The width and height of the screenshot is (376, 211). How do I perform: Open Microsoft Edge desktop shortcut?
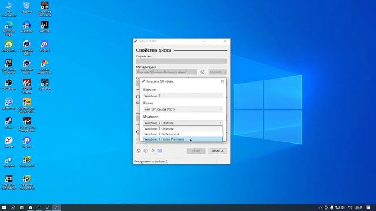click(9, 28)
